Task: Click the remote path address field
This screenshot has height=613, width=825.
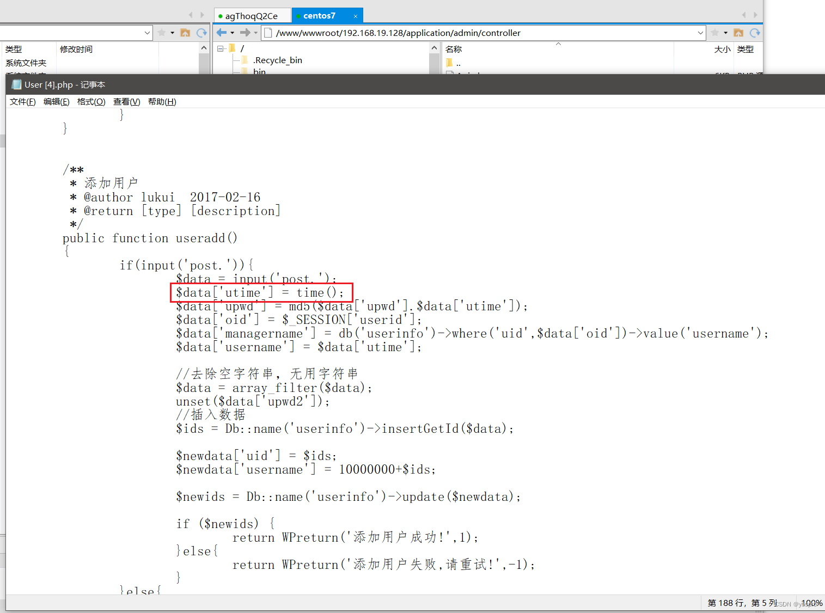Action: click(483, 33)
